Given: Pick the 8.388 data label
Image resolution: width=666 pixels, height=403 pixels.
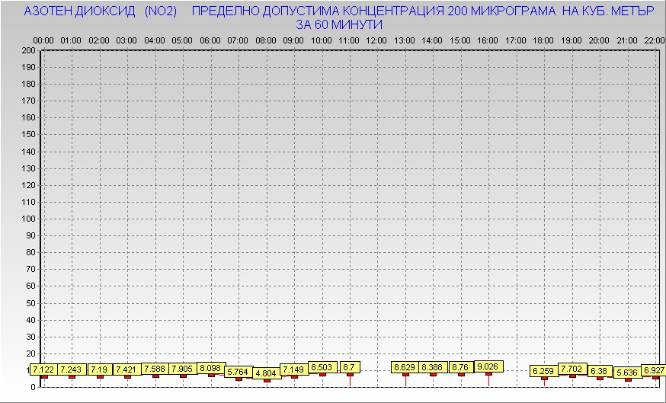Looking at the screenshot, I should [434, 367].
